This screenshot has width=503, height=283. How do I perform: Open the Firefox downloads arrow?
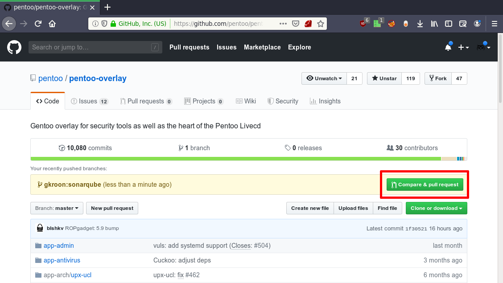point(420,24)
